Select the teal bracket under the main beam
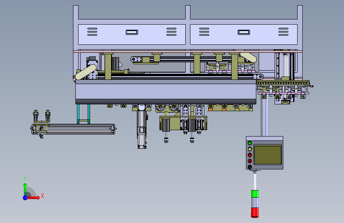This screenshot has height=223, width=344. (83, 114)
